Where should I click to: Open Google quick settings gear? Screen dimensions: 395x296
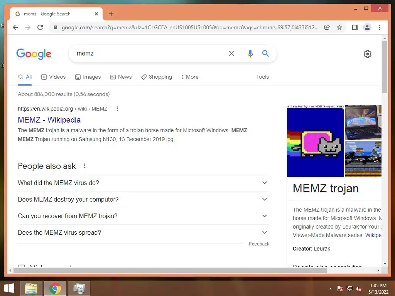[368, 54]
